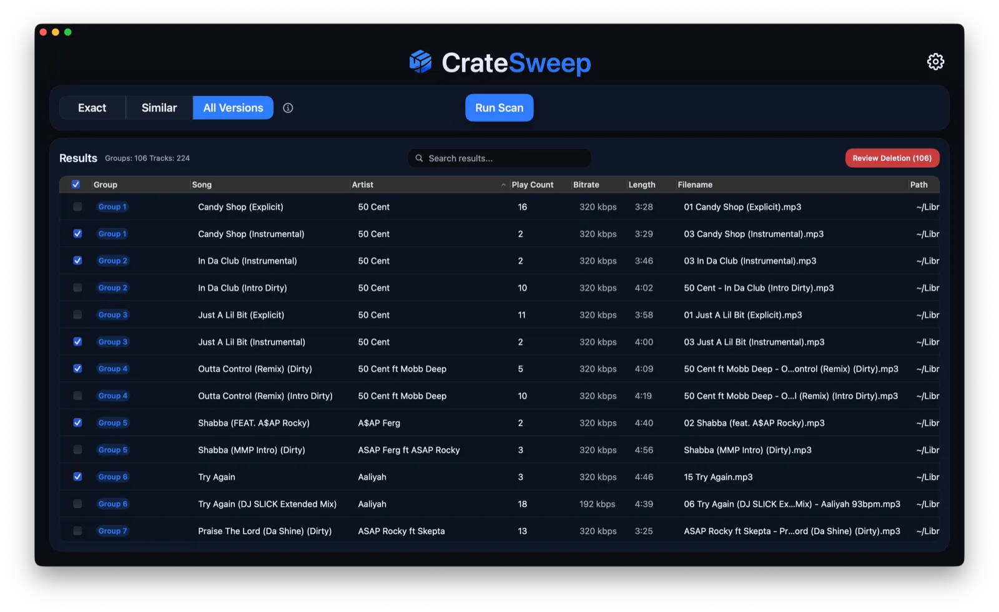
Task: Click Group 1 badge for Candy Shop (Explicit)
Action: [112, 207]
